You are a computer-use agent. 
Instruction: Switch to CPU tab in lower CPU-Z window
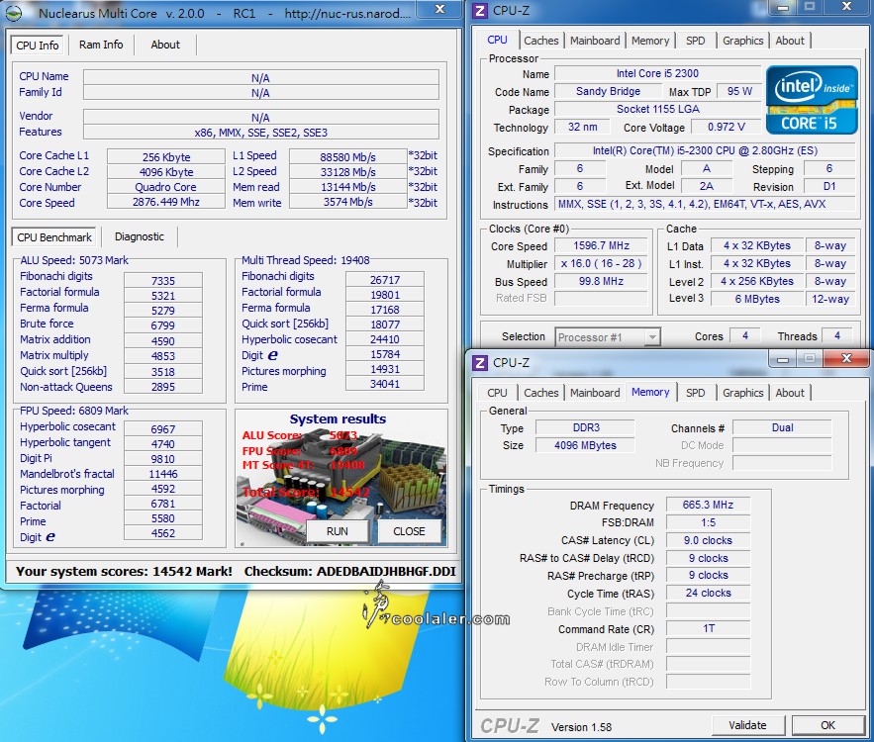tap(497, 393)
